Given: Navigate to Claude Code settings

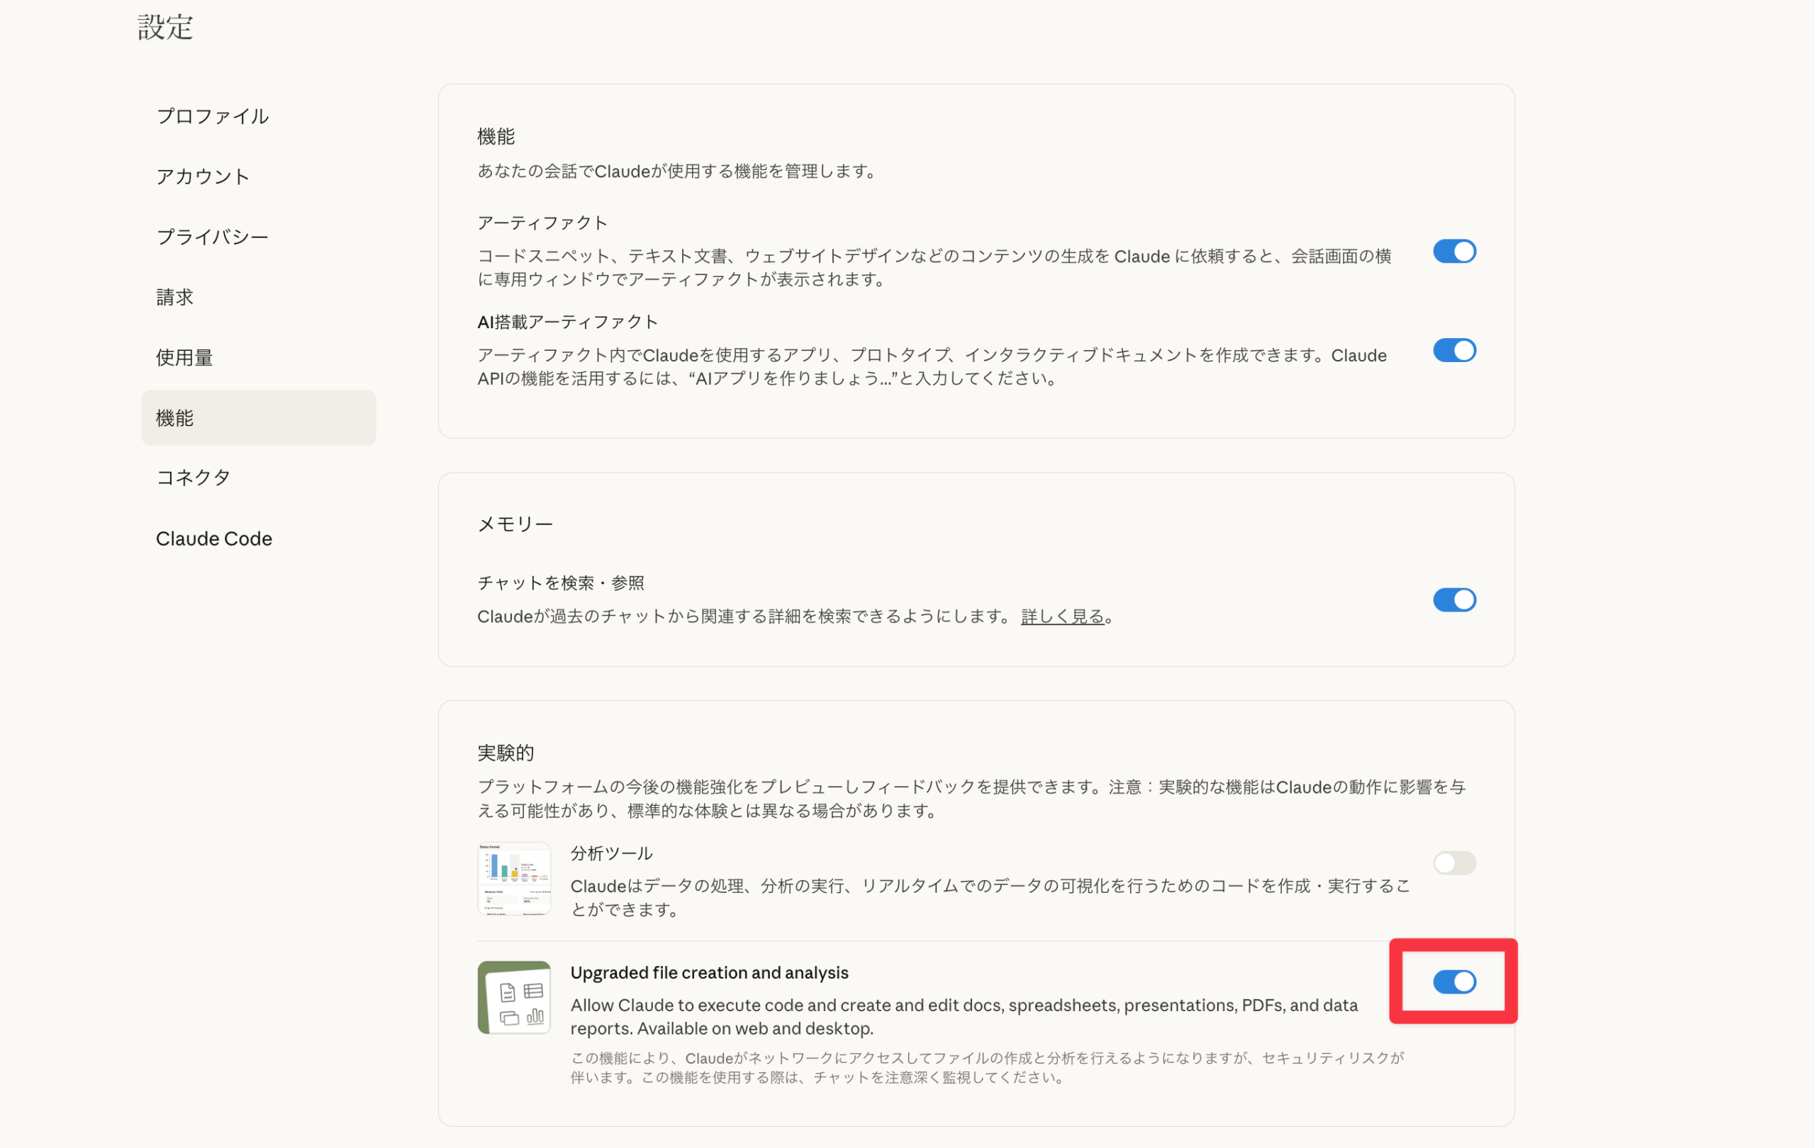Looking at the screenshot, I should pos(214,539).
